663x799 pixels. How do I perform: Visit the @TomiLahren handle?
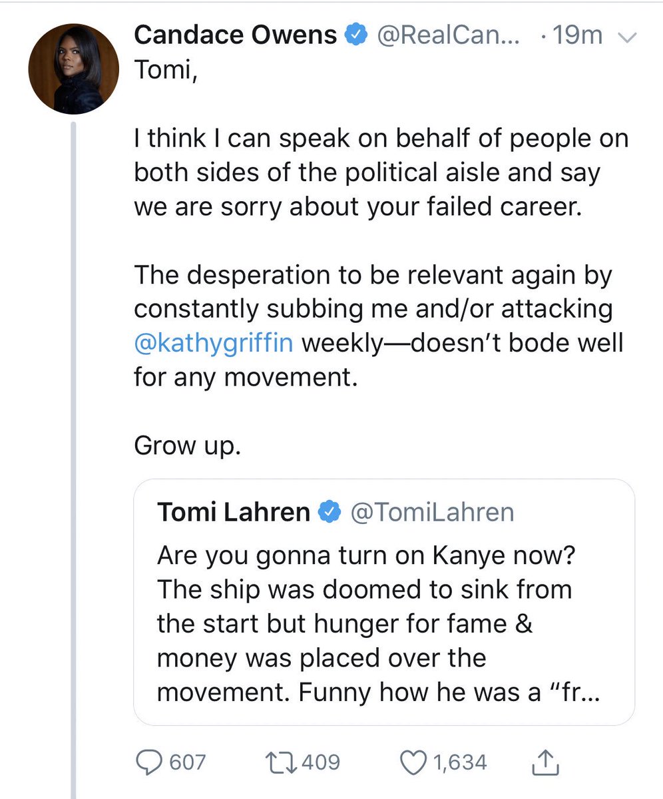[432, 512]
